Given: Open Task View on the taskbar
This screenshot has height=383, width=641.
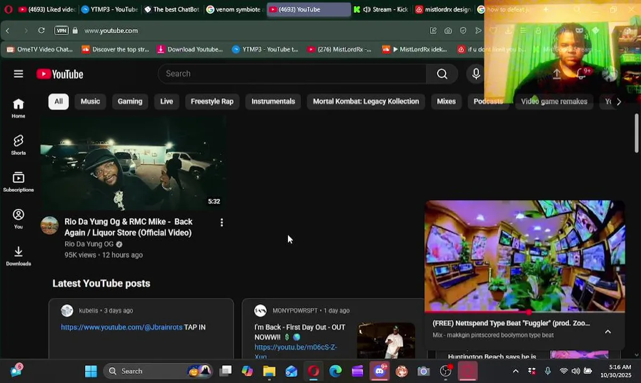Looking at the screenshot, I should click(x=226, y=371).
